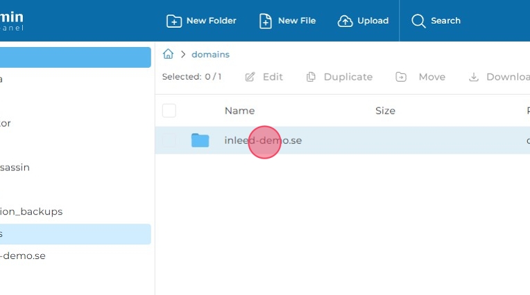Screen dimensions: 530x295
Task: Click the Upload cloud icon
Action: coord(345,21)
